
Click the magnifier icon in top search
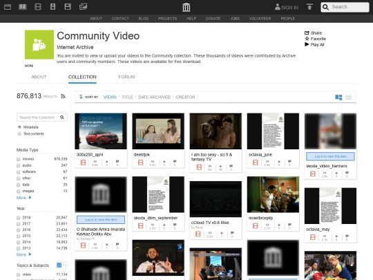coord(325,7)
